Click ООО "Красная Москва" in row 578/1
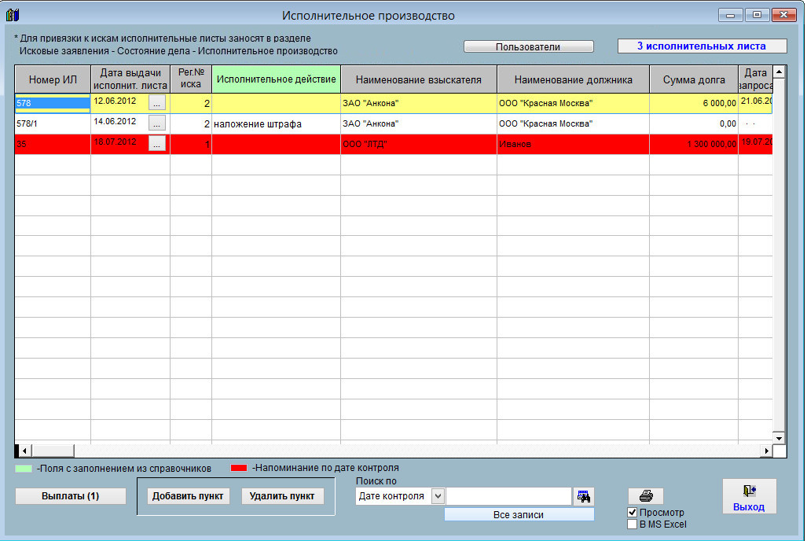 574,123
